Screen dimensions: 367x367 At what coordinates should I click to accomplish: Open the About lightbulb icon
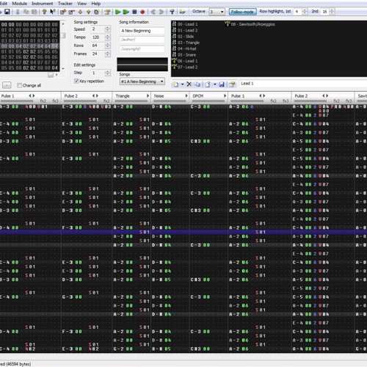(44, 12)
